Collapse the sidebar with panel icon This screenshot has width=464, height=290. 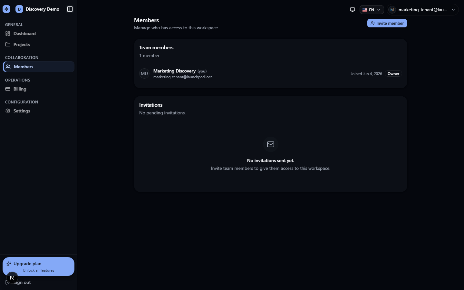click(x=70, y=9)
